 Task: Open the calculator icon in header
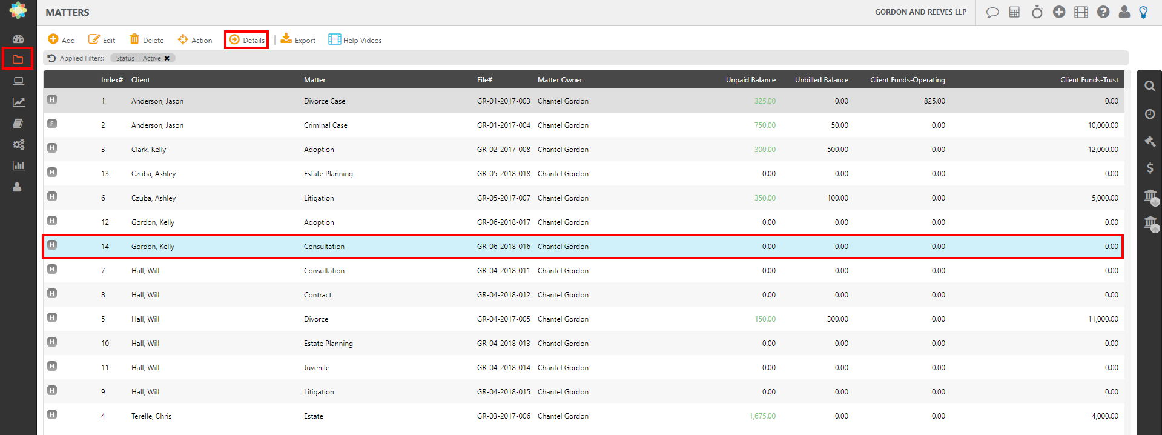click(1014, 12)
